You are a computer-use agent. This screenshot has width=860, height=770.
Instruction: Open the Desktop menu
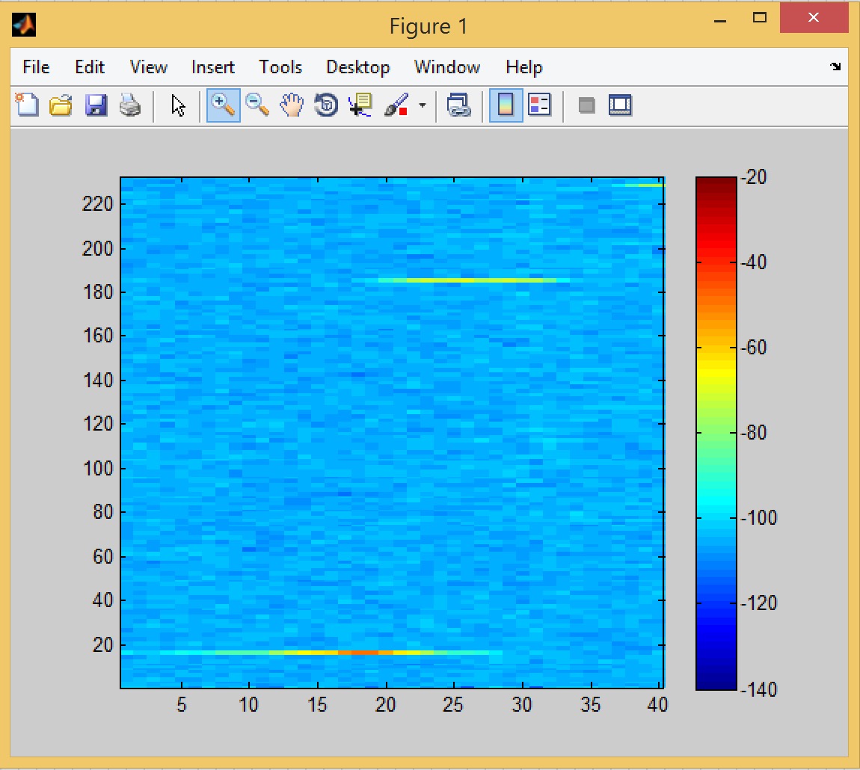357,67
